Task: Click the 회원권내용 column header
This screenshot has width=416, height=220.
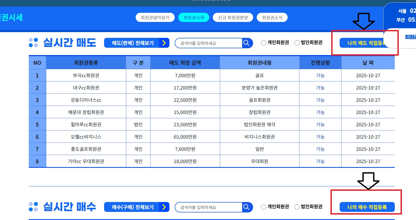Action: (260, 63)
